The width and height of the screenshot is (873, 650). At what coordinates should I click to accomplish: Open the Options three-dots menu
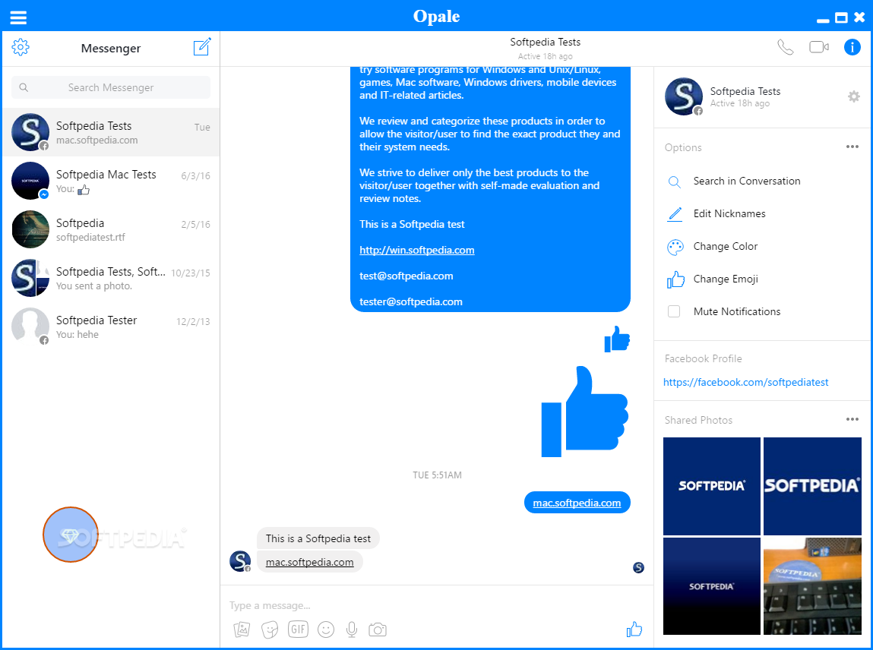[852, 147]
